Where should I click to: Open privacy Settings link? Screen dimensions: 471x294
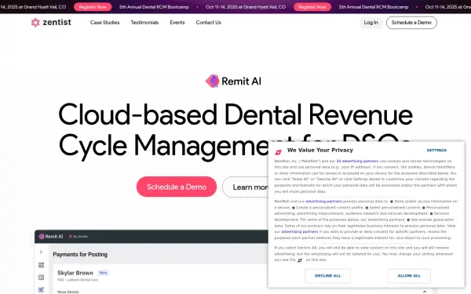(436, 151)
